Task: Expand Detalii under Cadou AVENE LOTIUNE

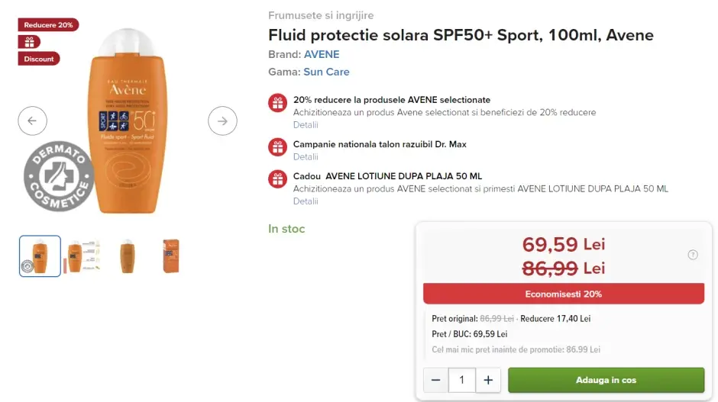Action: (x=306, y=201)
